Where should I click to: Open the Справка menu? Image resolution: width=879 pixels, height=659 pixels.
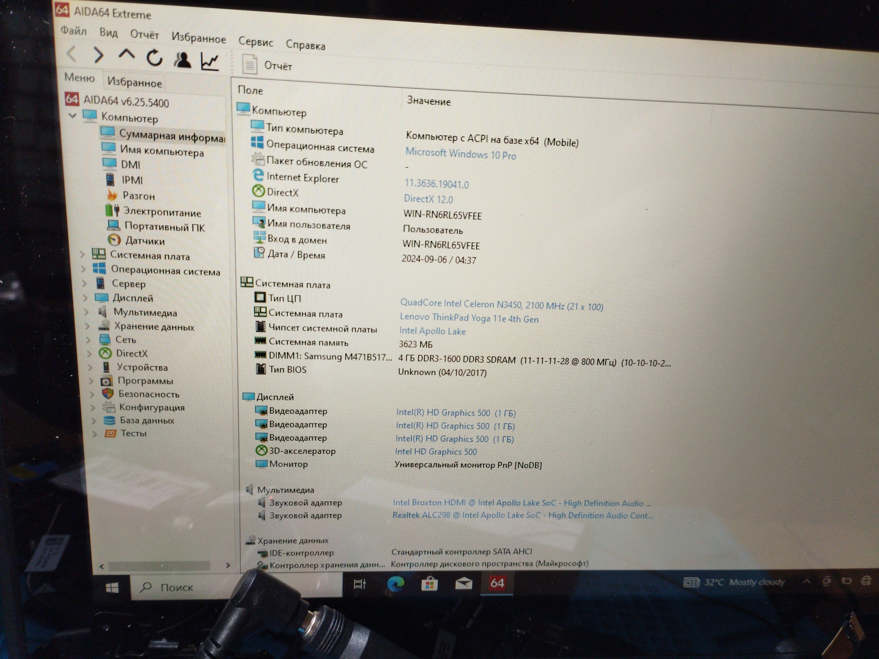tap(305, 45)
